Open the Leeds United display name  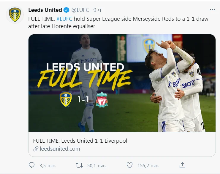click(45, 10)
